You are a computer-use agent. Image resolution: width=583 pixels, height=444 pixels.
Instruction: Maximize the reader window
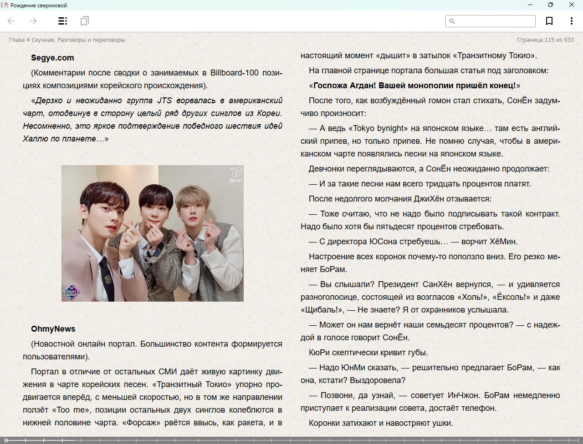(x=551, y=5)
